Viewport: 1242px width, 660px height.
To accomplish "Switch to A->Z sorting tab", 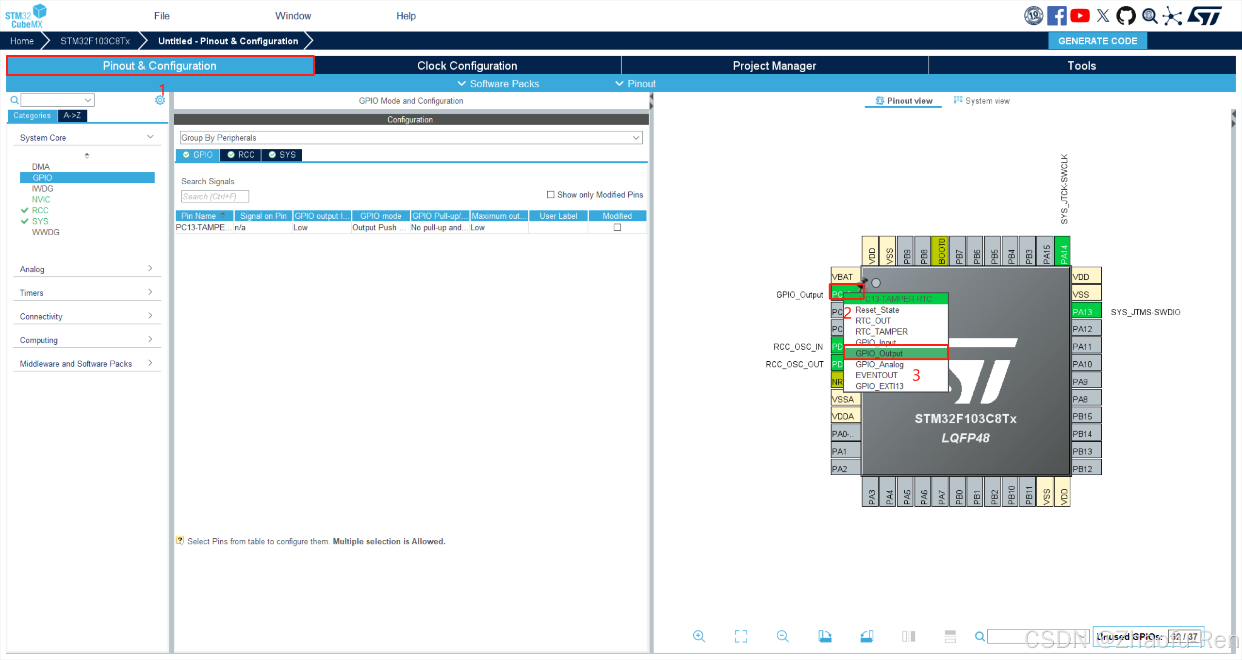I will click(x=72, y=115).
